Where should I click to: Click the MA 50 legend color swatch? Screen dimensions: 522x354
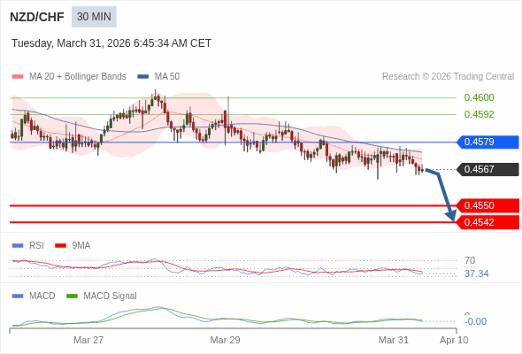pos(143,77)
